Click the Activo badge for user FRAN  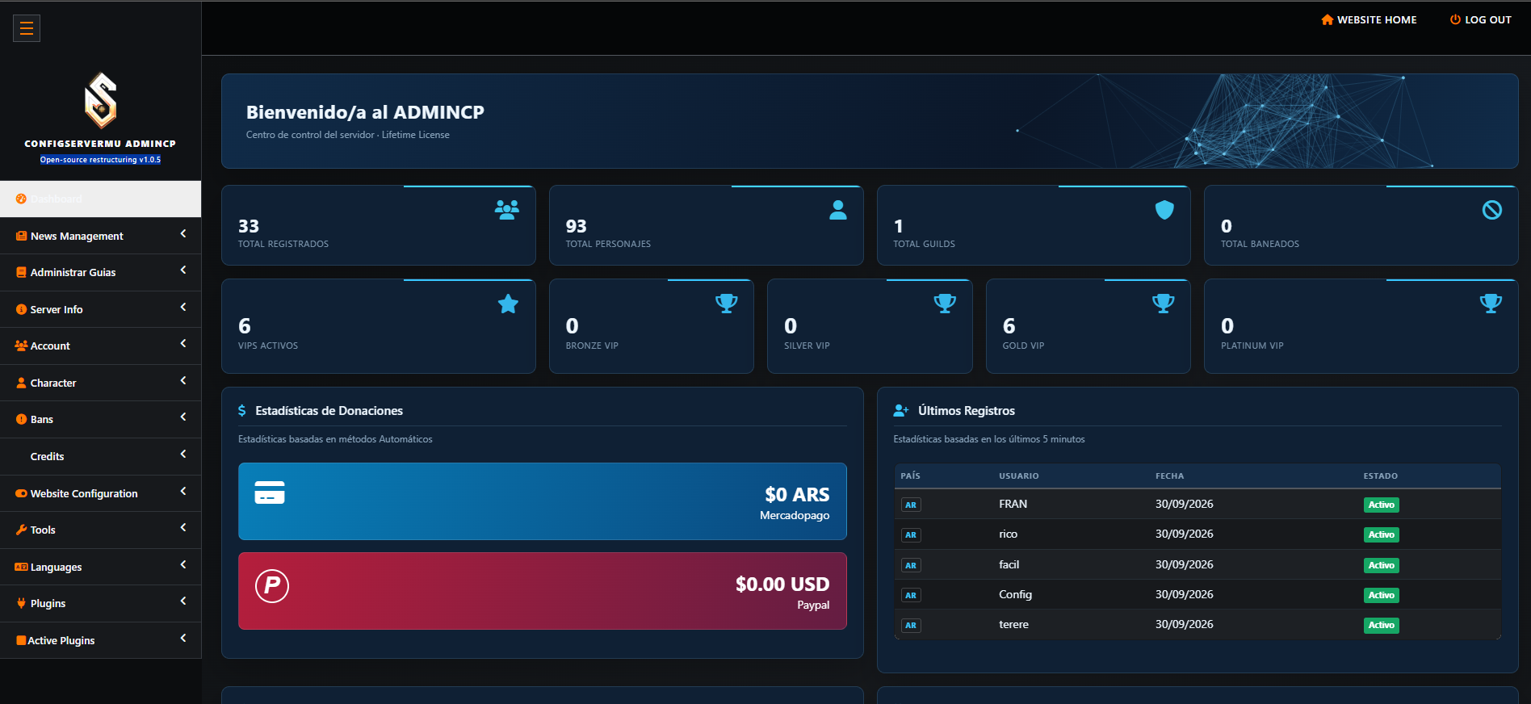[1382, 505]
